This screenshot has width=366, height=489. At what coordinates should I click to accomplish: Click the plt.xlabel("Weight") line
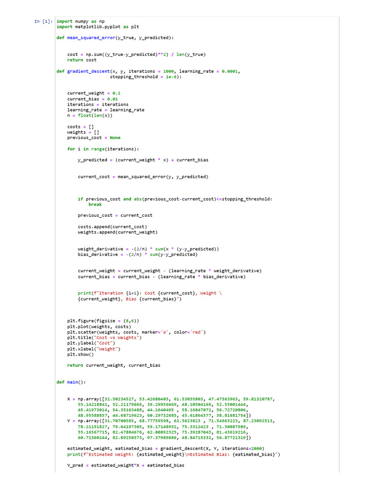coord(94,349)
